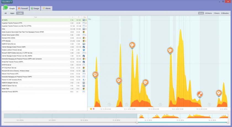Click the network connection plug marker
Screen dimensions: 232x127
pos(200,95)
